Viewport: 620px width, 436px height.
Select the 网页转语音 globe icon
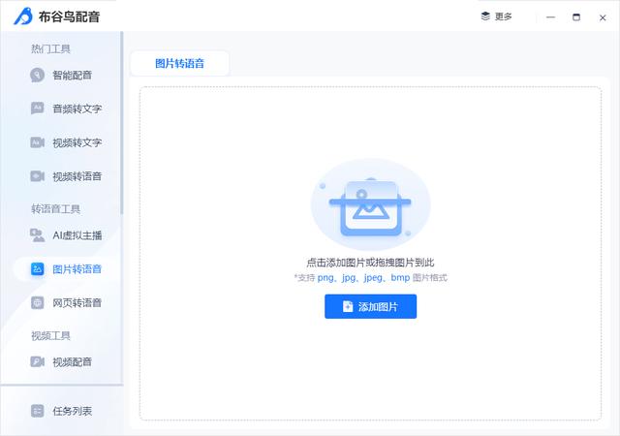point(37,302)
